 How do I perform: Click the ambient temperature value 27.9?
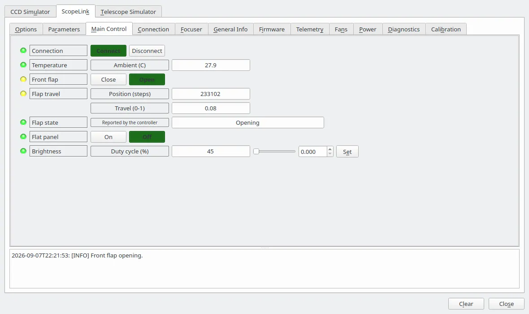(211, 65)
